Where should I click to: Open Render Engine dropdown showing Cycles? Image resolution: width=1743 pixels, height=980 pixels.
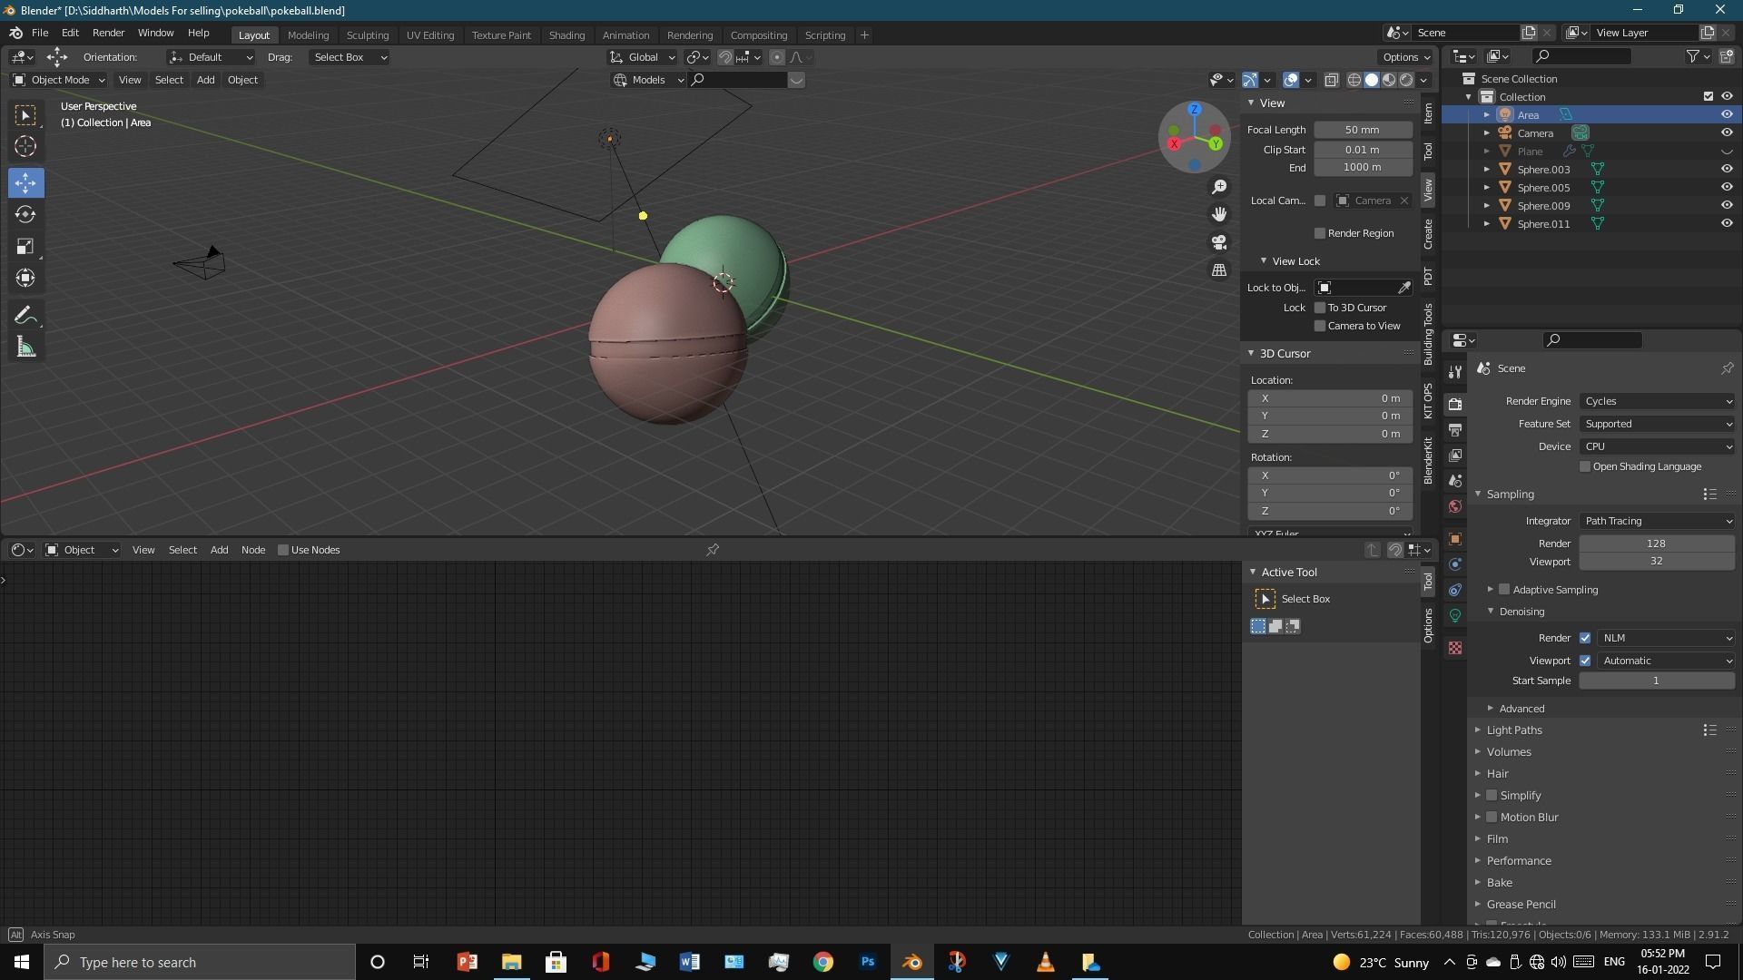coord(1657,401)
